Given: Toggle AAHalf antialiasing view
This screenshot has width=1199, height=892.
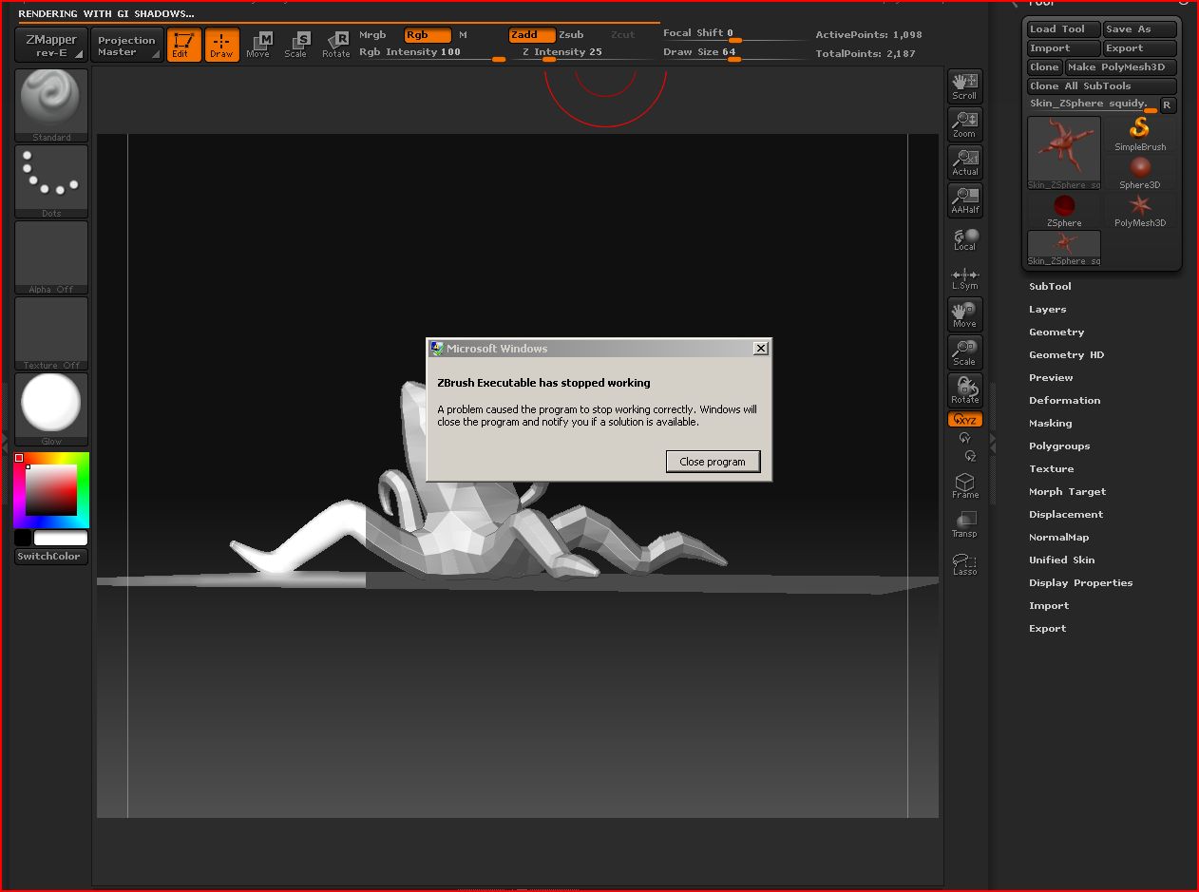Looking at the screenshot, I should (965, 200).
